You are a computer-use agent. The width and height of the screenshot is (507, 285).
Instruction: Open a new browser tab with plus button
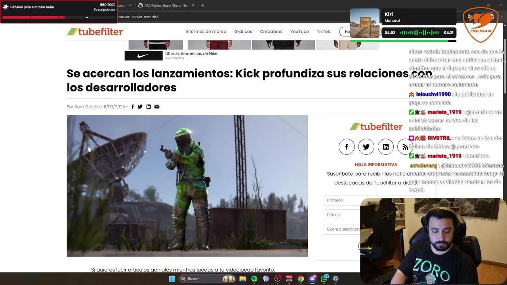(x=203, y=6)
